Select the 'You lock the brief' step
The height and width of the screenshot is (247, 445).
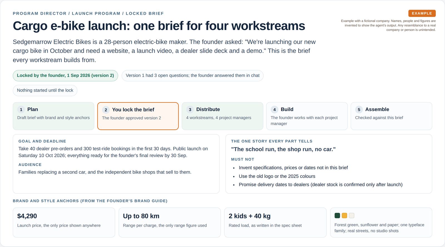[x=138, y=116]
